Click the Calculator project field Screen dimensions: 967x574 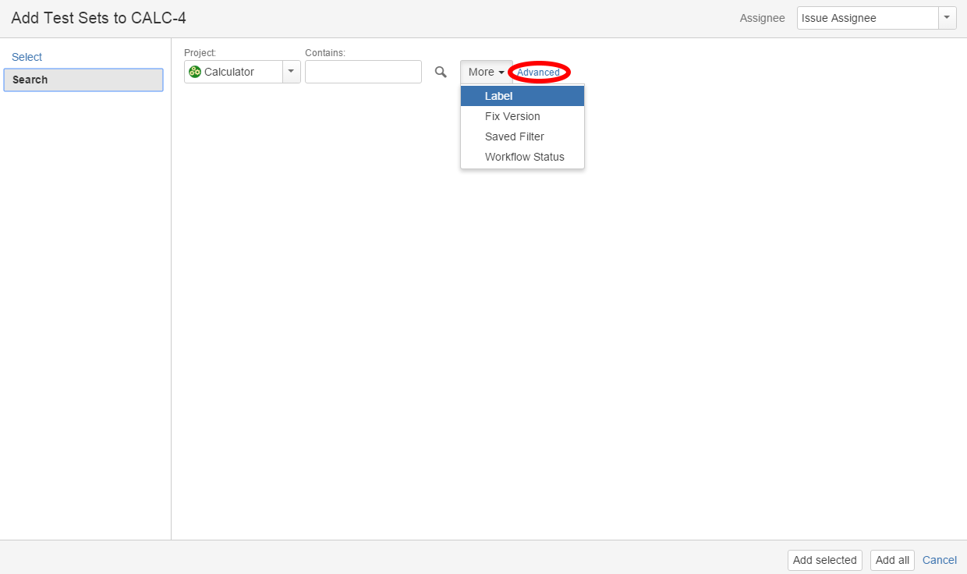(x=243, y=72)
